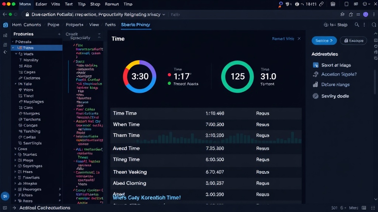
Task: Click the back arrow in the address bar
Action: [4, 14]
